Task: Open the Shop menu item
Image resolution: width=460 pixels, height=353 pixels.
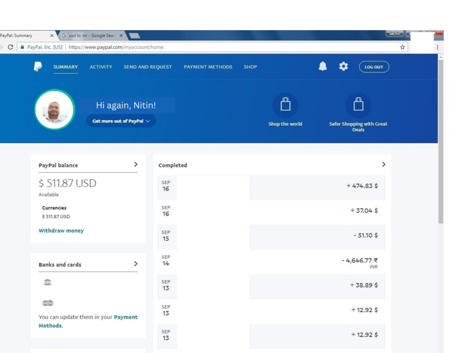Action: tap(250, 67)
